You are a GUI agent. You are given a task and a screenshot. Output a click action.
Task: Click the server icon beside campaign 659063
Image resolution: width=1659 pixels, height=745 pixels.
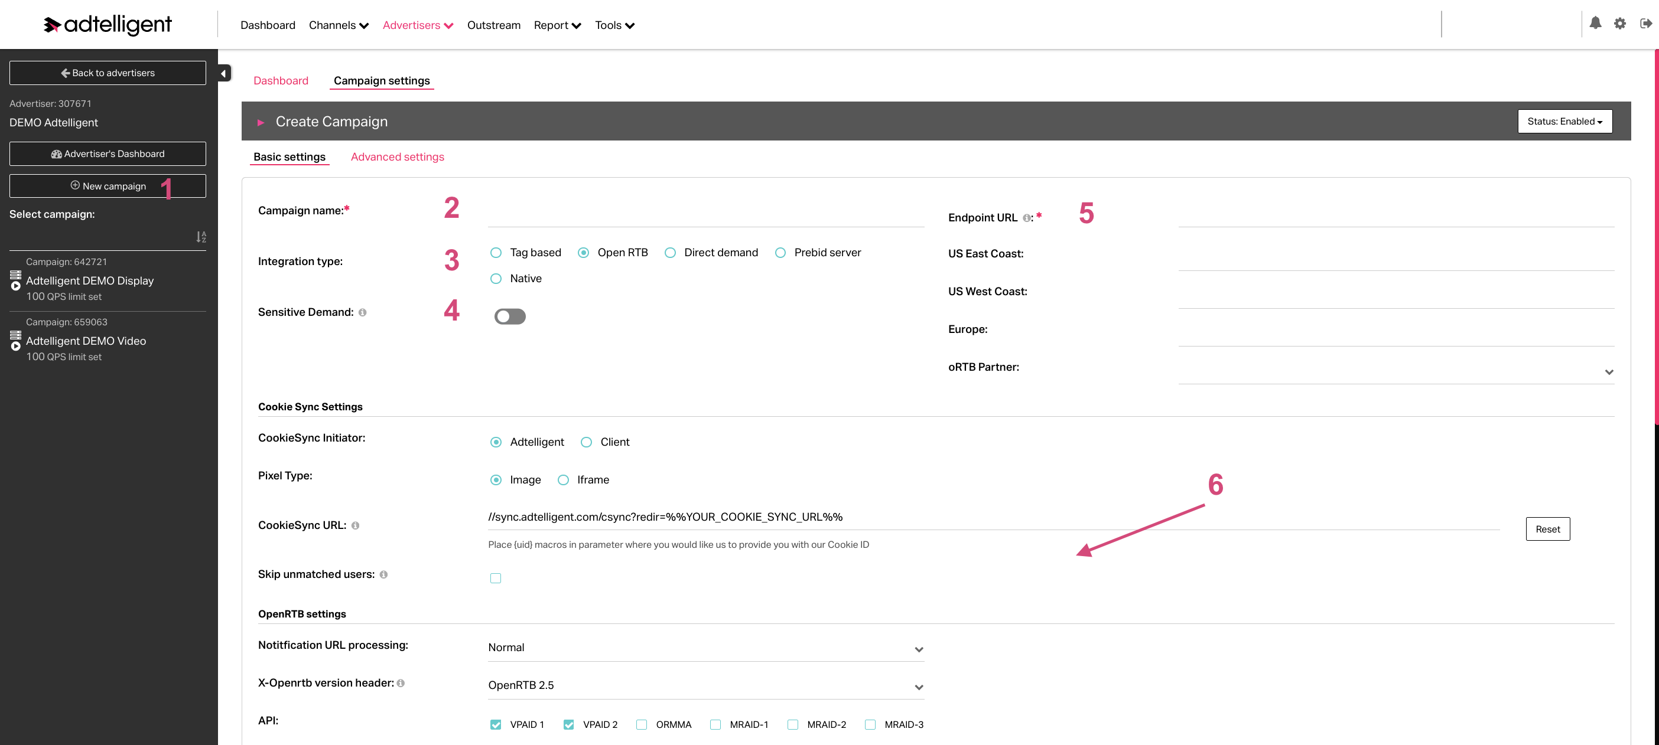(x=15, y=335)
